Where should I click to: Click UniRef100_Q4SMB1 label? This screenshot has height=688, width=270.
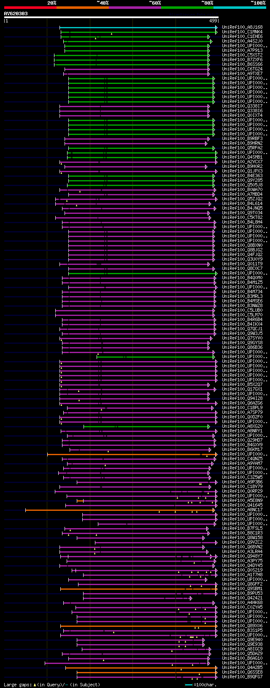point(242,157)
